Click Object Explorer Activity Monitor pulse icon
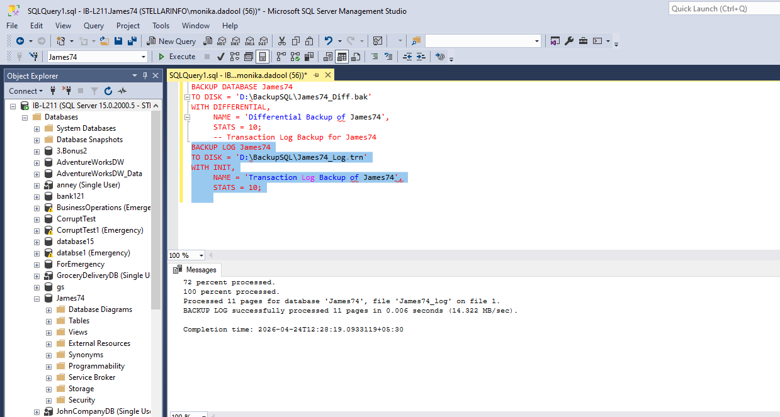The width and height of the screenshot is (780, 417). pos(122,91)
